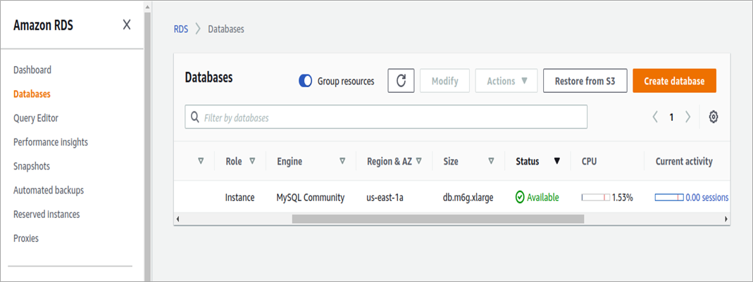The image size is (753, 282).
Task: Sort by Region & AZ column arrow
Action: point(418,161)
